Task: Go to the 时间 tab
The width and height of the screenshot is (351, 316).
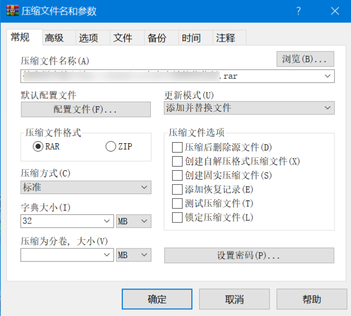Action: pyautogui.click(x=196, y=38)
